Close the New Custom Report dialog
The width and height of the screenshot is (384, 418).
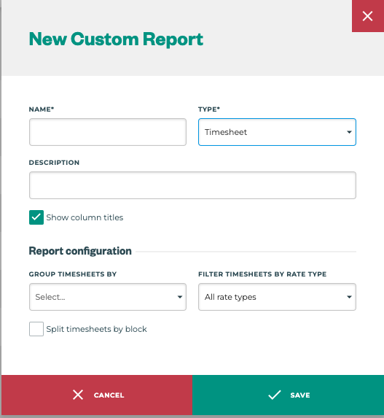[x=368, y=16]
